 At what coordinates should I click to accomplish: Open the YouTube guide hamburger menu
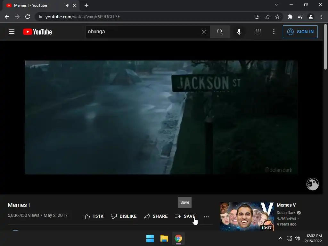pyautogui.click(x=12, y=32)
